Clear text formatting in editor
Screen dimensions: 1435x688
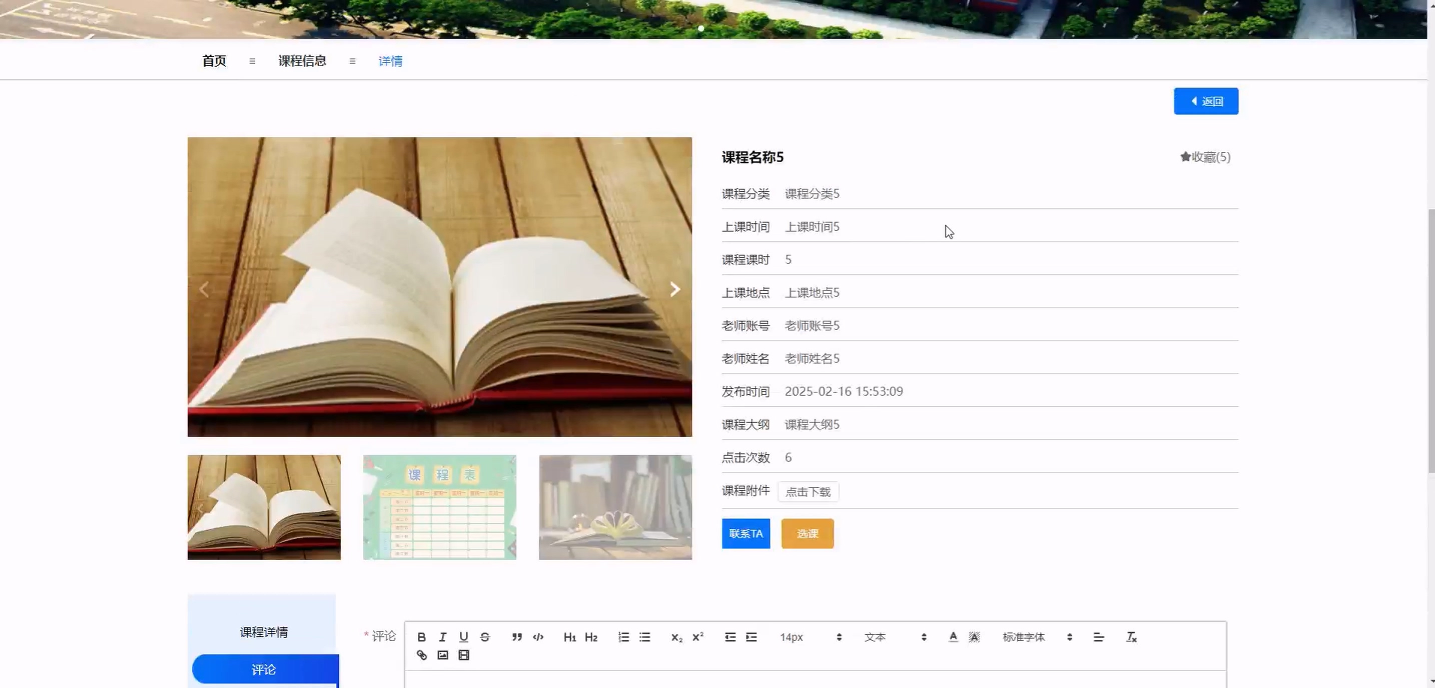click(x=1131, y=637)
